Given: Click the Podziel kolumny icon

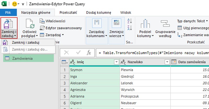Looking at the screenshot, I should click(145, 24).
